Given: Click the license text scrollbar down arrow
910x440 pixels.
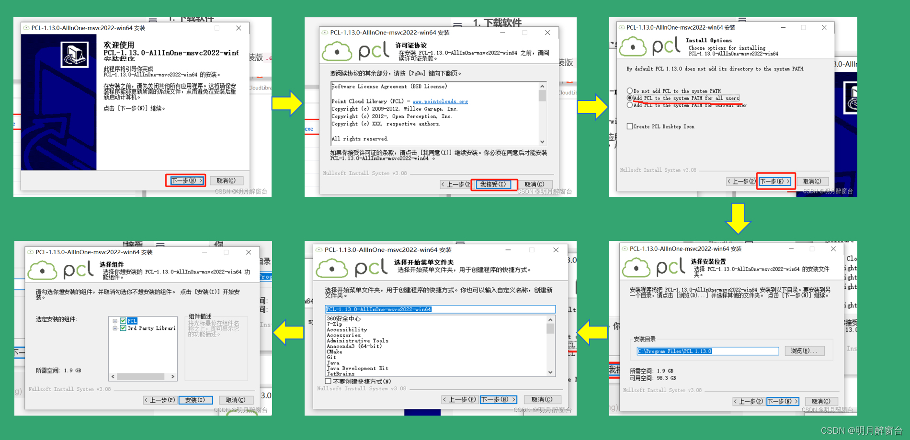Looking at the screenshot, I should click(542, 142).
